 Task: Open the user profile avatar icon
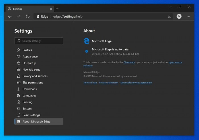click(x=179, y=17)
